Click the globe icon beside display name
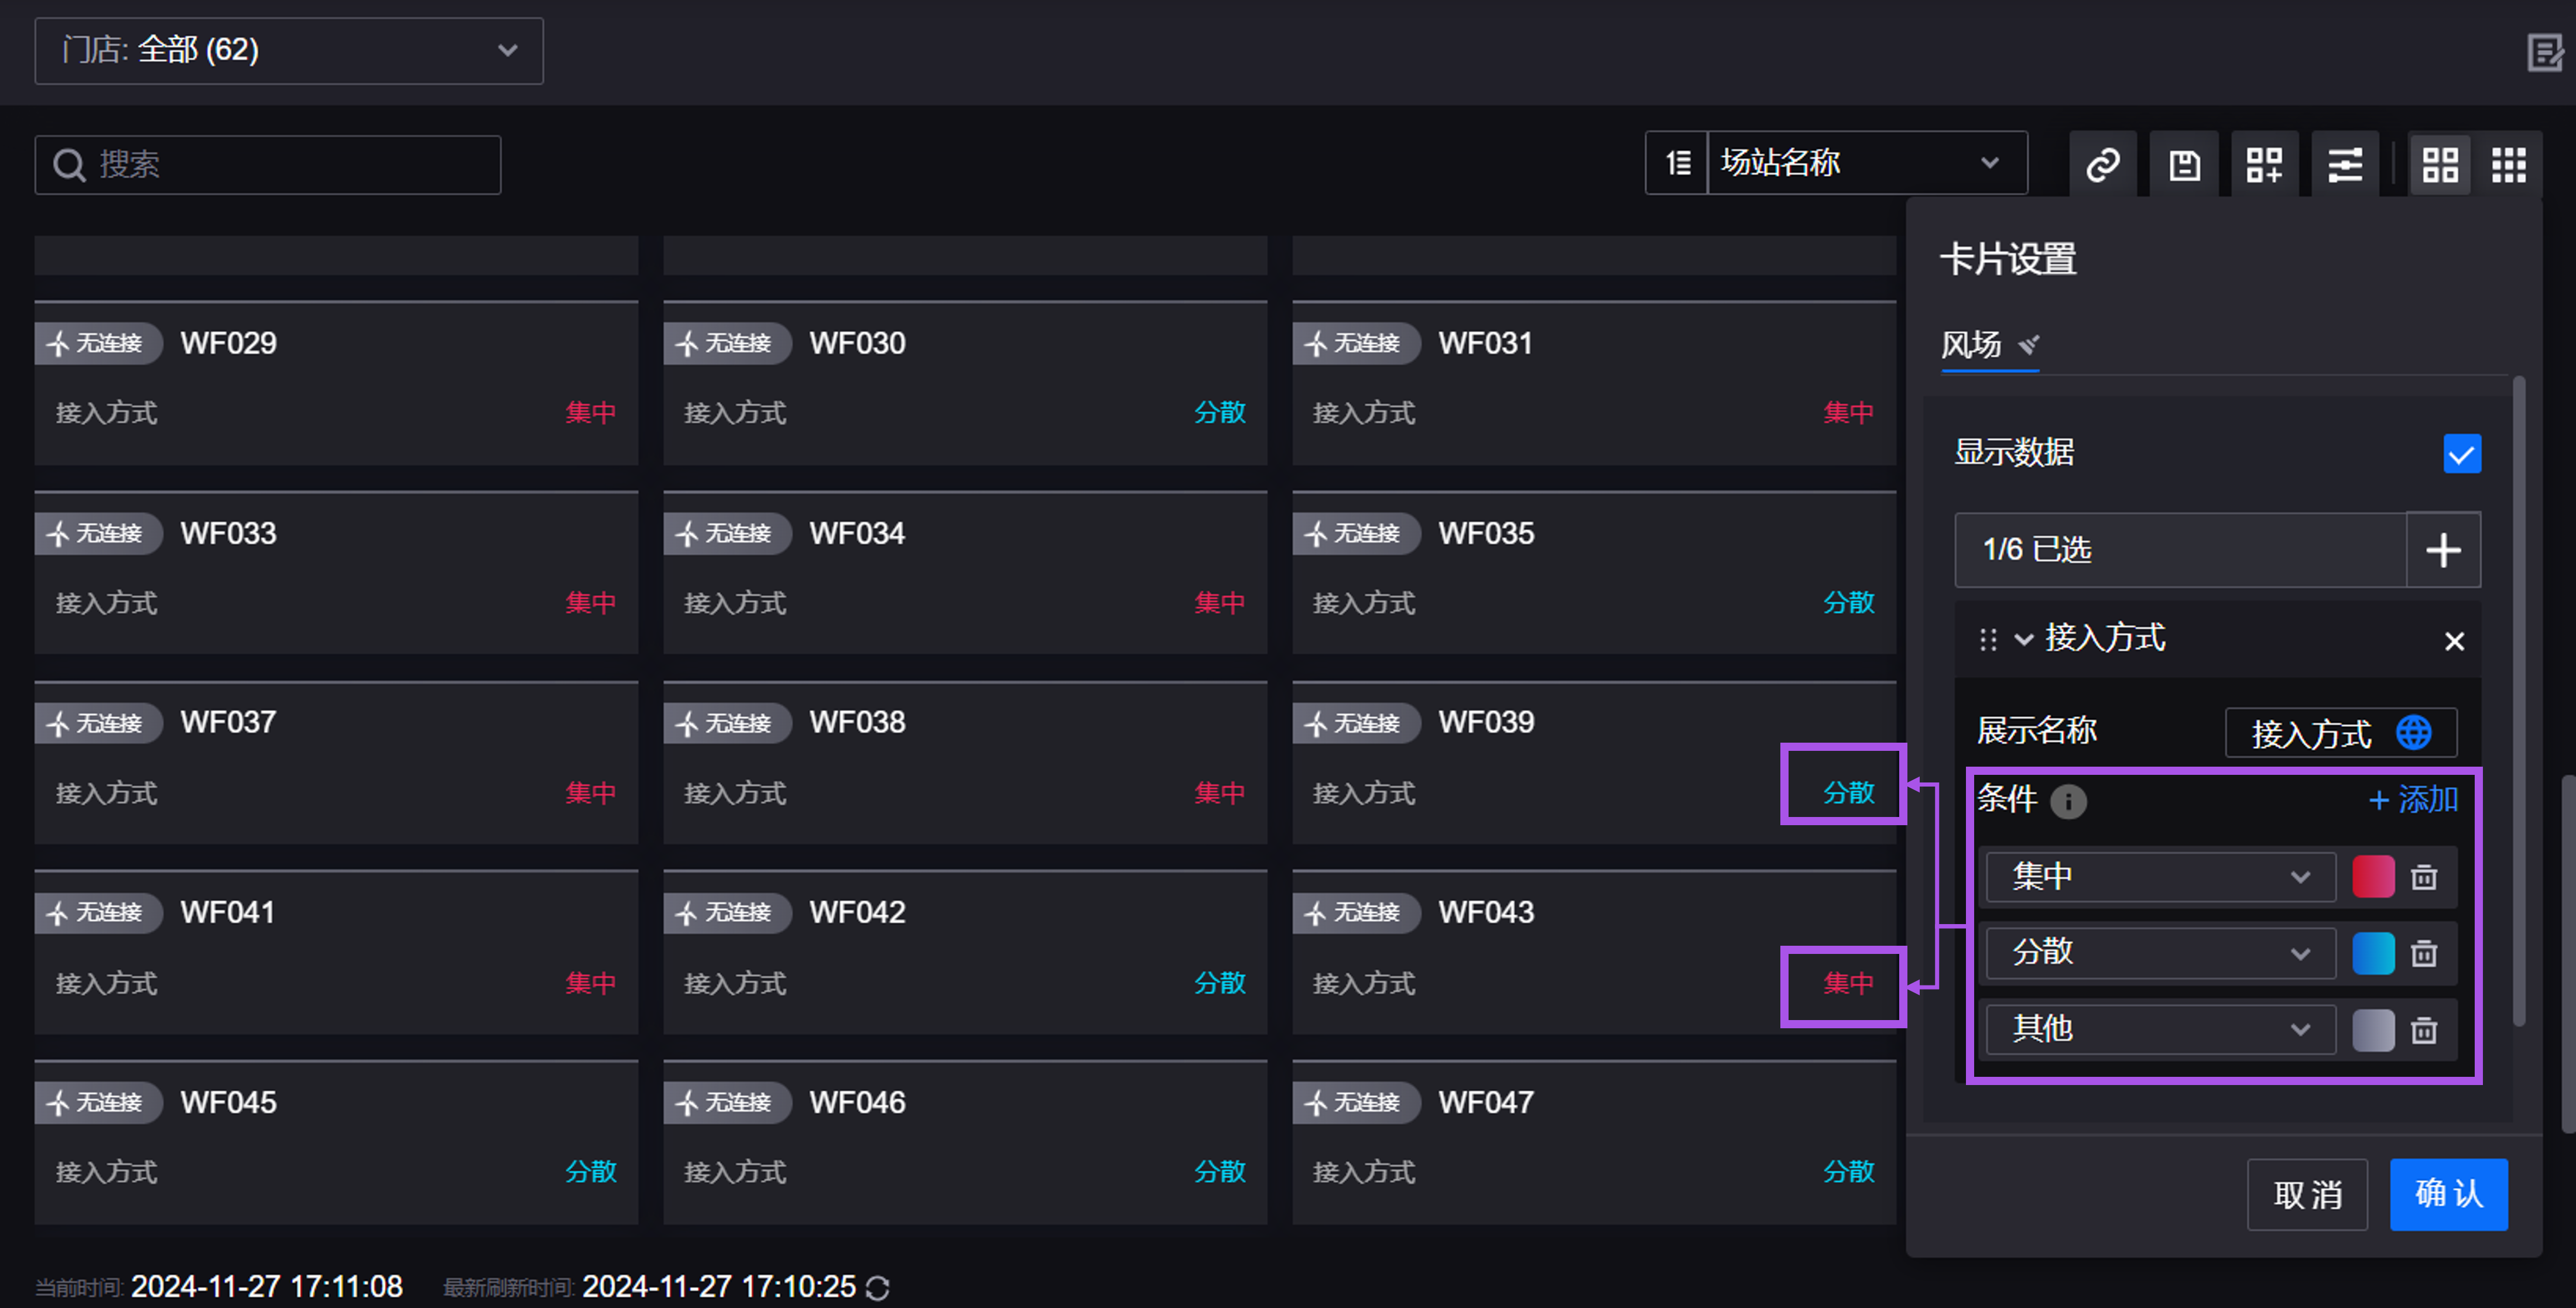Viewport: 2576px width, 1308px height. (x=2413, y=732)
